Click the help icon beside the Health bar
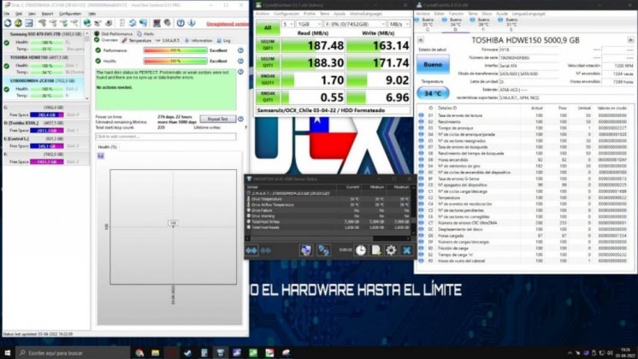638x359 pixels. click(240, 61)
